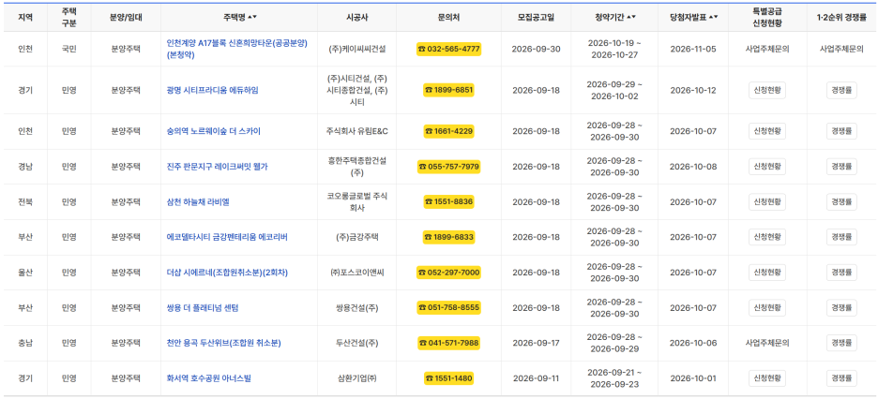Select the 2026-10-12 winner announcement date

(x=692, y=90)
